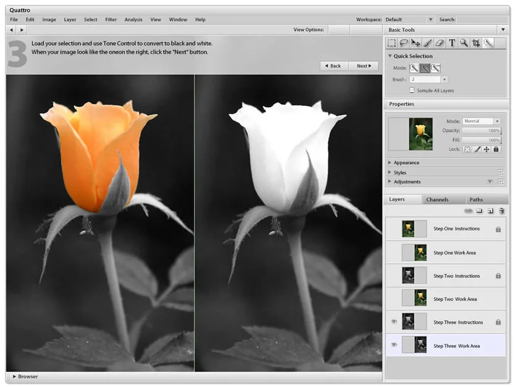Select the Type tool
Image resolution: width=515 pixels, height=387 pixels.
[x=452, y=43]
